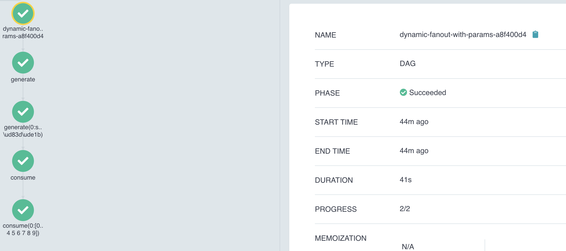
Task: Select the generate(0:s..) fanout node
Action: pyautogui.click(x=23, y=112)
